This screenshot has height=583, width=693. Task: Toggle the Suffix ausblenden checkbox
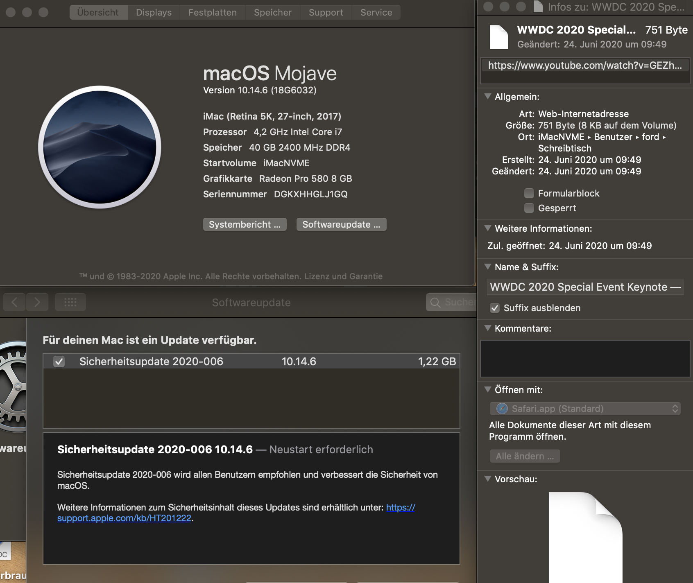coord(495,308)
